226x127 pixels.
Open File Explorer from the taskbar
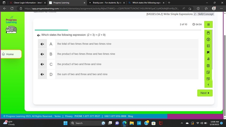tap(132, 123)
